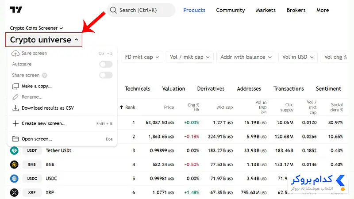The image size is (354, 199).
Task: Open the Markets nav link
Action: click(266, 10)
